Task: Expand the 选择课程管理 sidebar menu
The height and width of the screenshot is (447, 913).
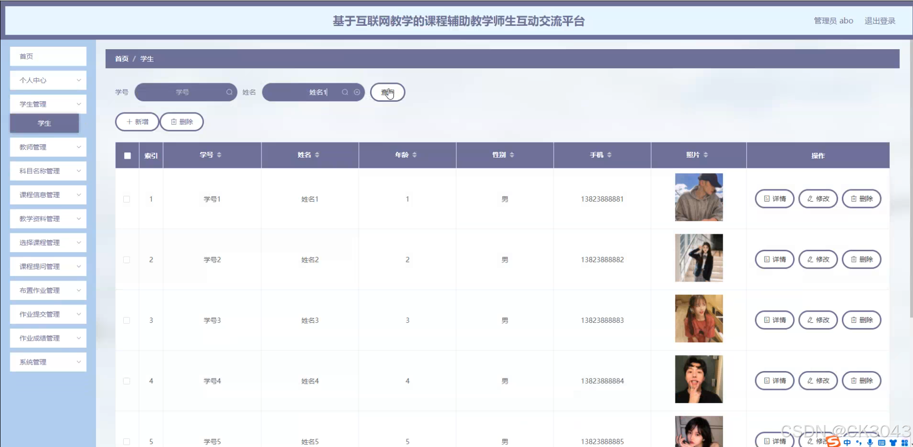Action: click(48, 242)
